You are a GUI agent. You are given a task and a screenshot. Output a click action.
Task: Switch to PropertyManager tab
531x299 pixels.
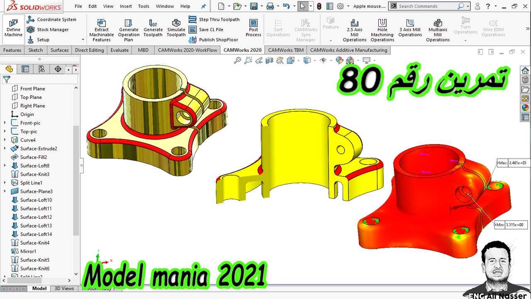25,69
